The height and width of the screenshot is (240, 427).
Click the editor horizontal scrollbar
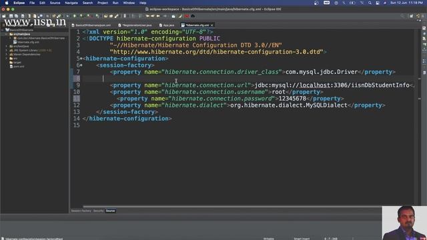232,207
